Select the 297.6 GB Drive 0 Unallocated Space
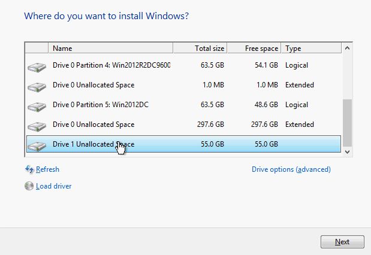 tap(93, 125)
